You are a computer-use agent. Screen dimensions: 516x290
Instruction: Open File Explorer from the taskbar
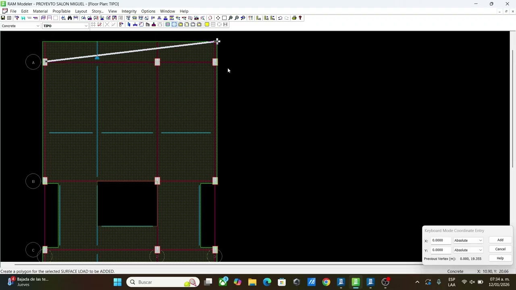(x=252, y=282)
